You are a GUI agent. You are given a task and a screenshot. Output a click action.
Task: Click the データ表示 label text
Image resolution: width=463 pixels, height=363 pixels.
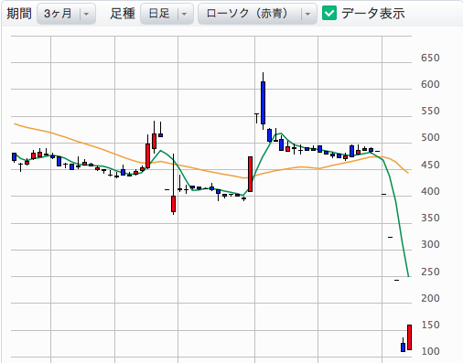pyautogui.click(x=373, y=14)
